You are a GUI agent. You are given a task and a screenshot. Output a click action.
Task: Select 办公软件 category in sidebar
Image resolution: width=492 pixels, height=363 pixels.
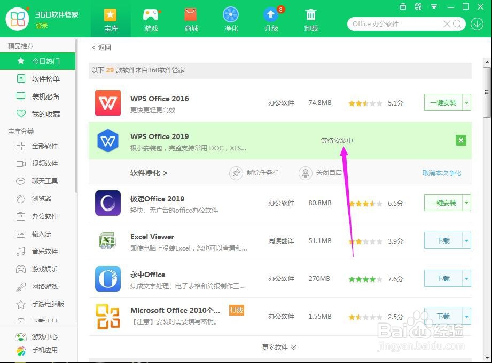pyautogui.click(x=37, y=216)
